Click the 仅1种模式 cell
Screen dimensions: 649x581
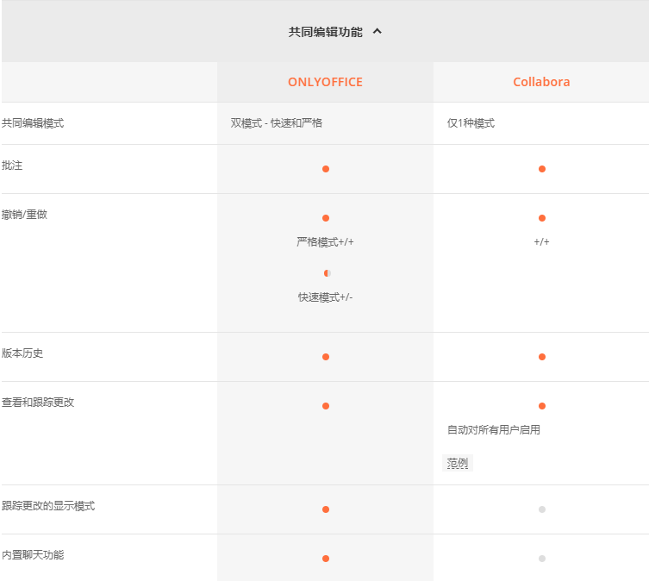point(471,123)
